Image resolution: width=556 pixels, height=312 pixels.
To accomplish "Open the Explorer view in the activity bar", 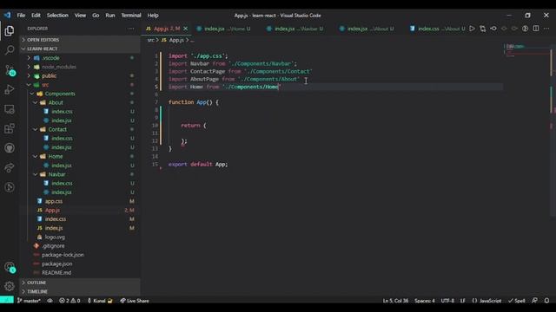I will [10, 31].
